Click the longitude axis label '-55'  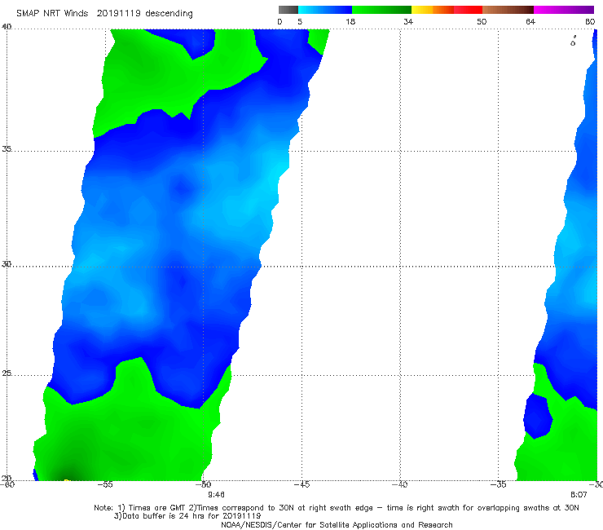105,484
